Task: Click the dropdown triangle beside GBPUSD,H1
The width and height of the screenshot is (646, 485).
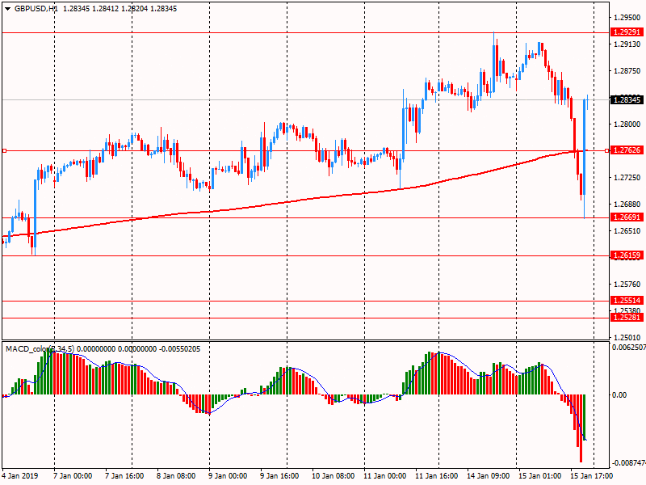Action: point(7,8)
